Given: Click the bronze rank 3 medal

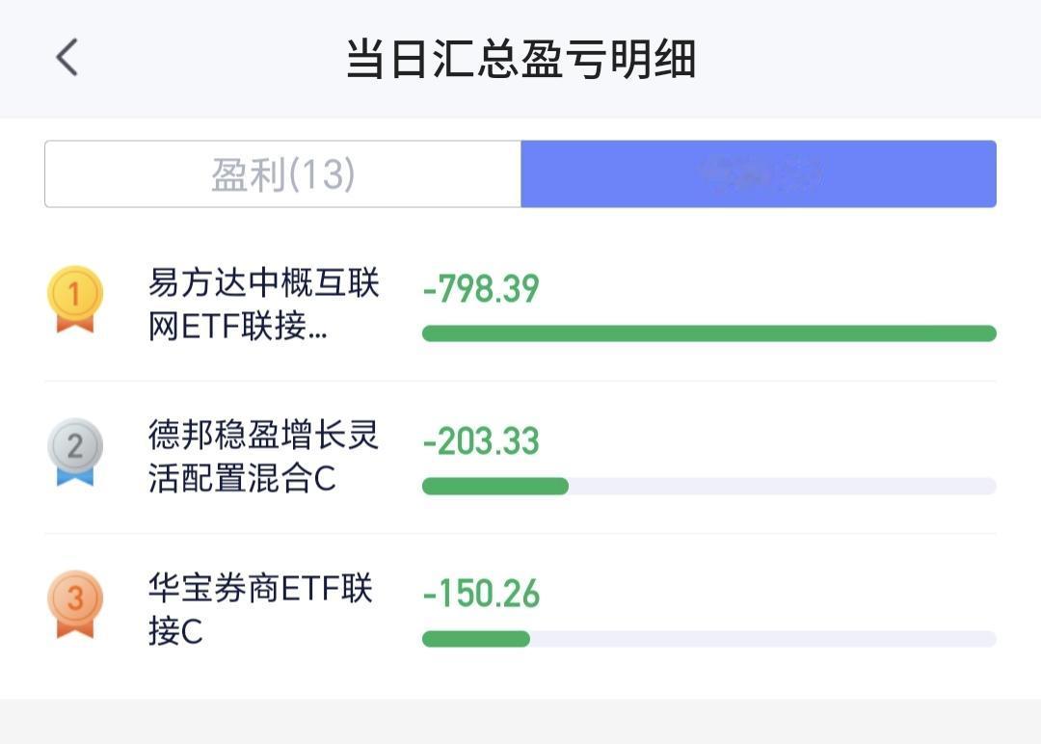Looking at the screenshot, I should click(x=75, y=604).
